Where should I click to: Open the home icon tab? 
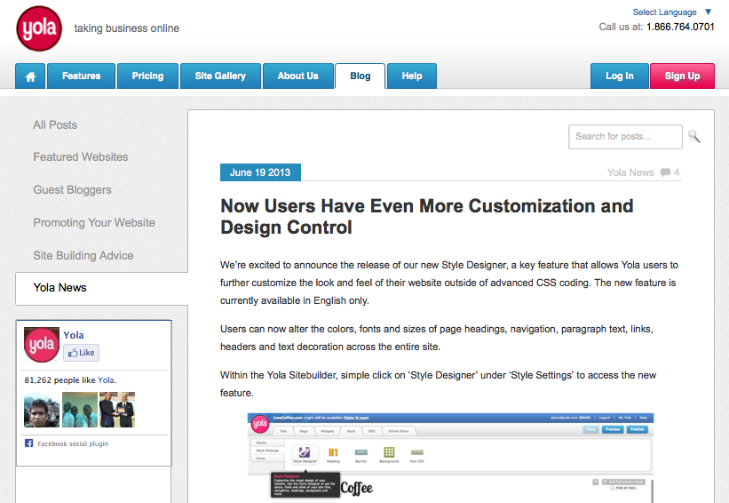pyautogui.click(x=30, y=76)
